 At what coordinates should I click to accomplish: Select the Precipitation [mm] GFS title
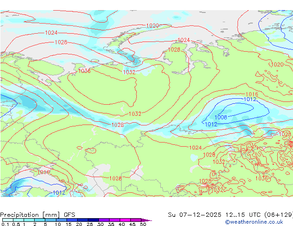click(37, 215)
